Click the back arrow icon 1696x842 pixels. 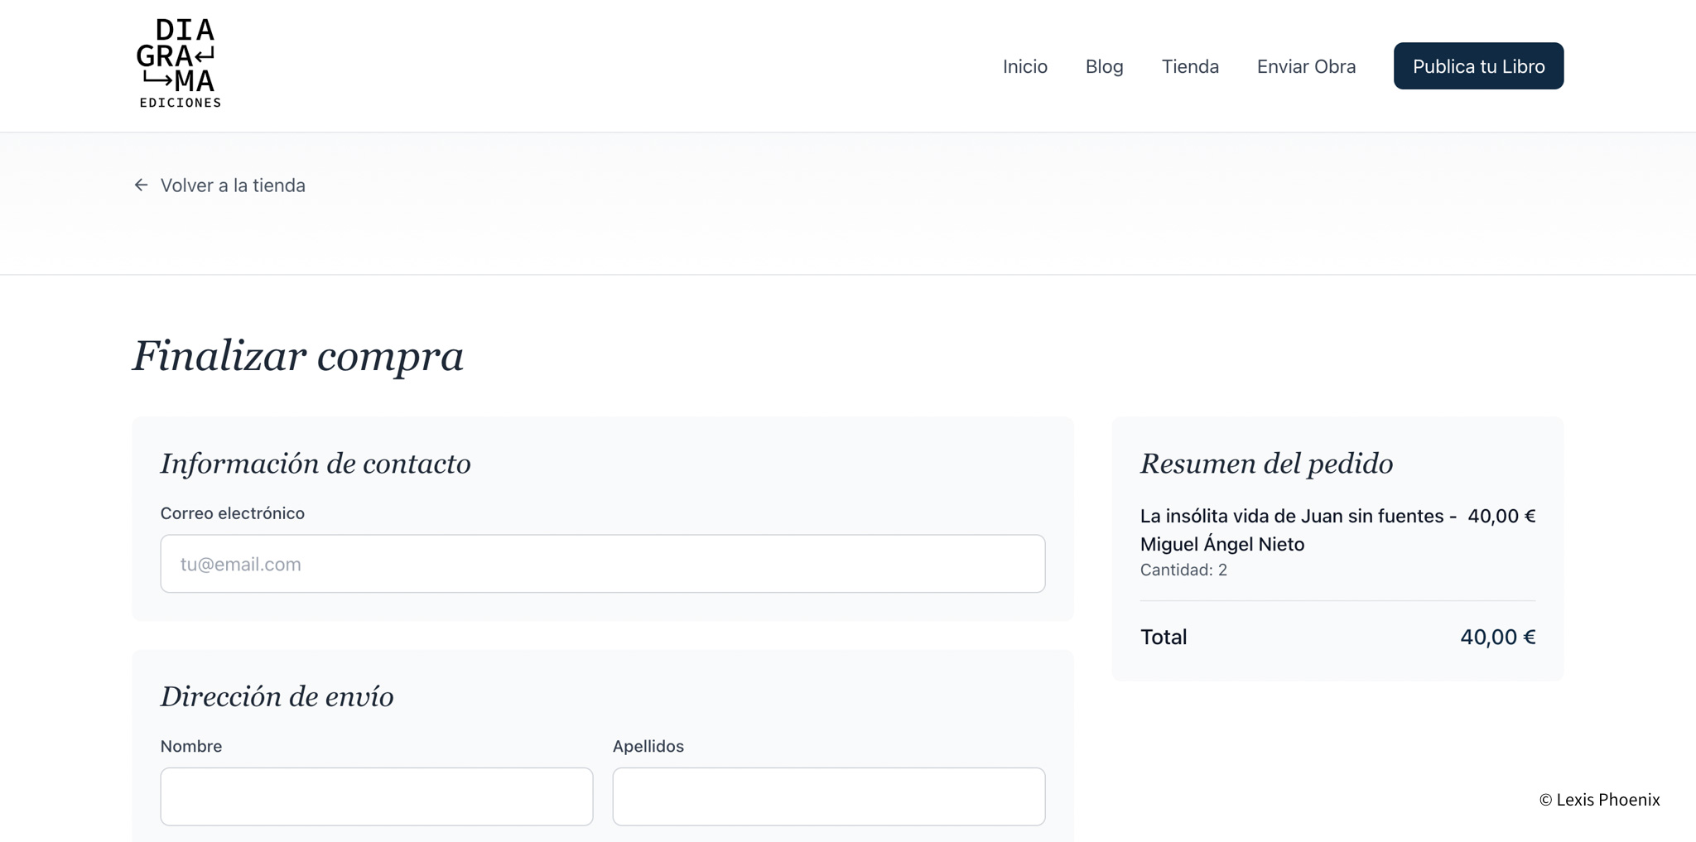tap(141, 185)
